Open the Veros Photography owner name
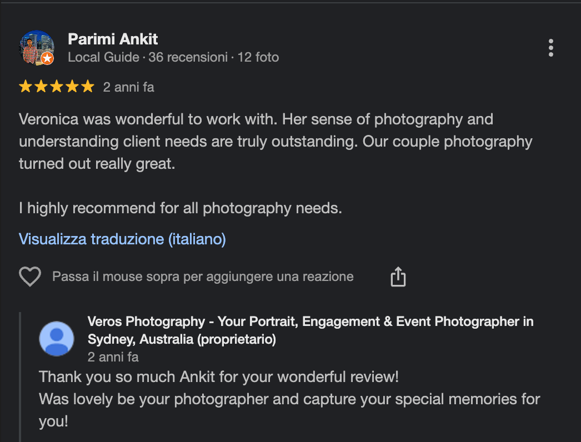The image size is (581, 442). (x=310, y=330)
